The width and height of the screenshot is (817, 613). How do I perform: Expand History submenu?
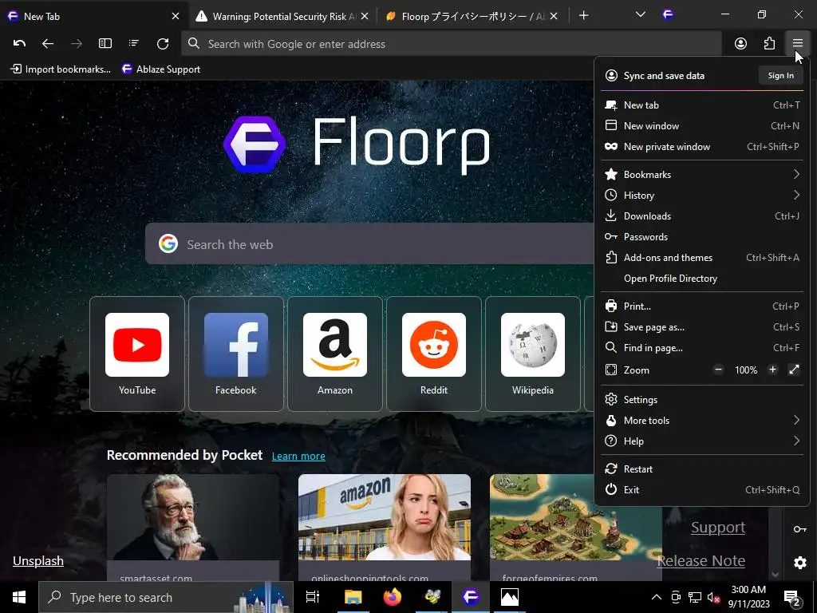tap(702, 195)
